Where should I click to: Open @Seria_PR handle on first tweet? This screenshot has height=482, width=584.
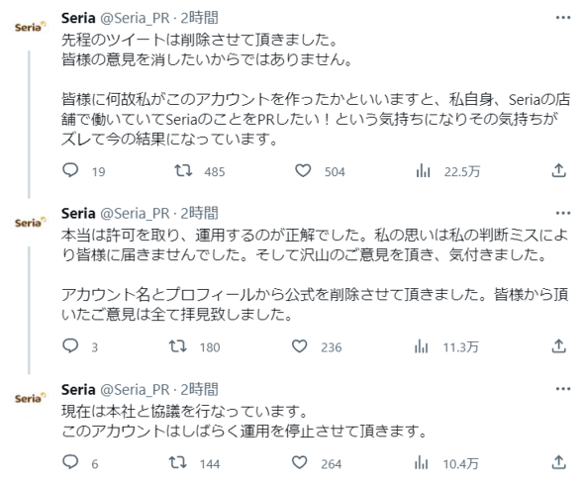pos(136,18)
